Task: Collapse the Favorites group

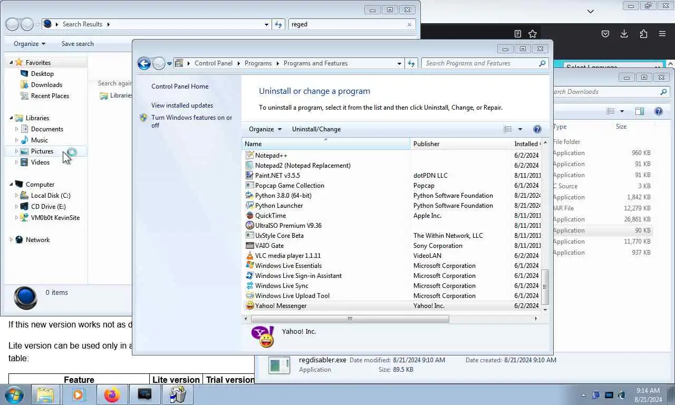Action: [x=11, y=62]
